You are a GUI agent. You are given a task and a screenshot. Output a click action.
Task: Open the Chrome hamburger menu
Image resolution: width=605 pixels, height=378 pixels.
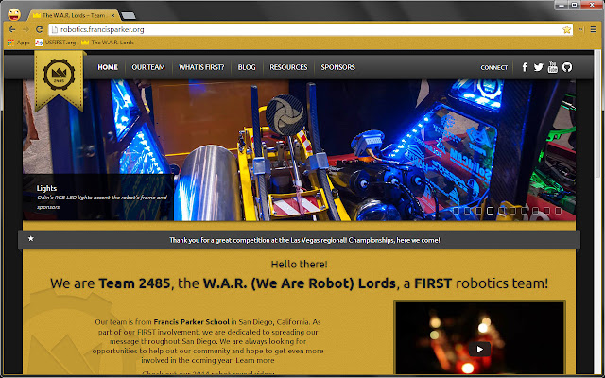click(x=594, y=29)
